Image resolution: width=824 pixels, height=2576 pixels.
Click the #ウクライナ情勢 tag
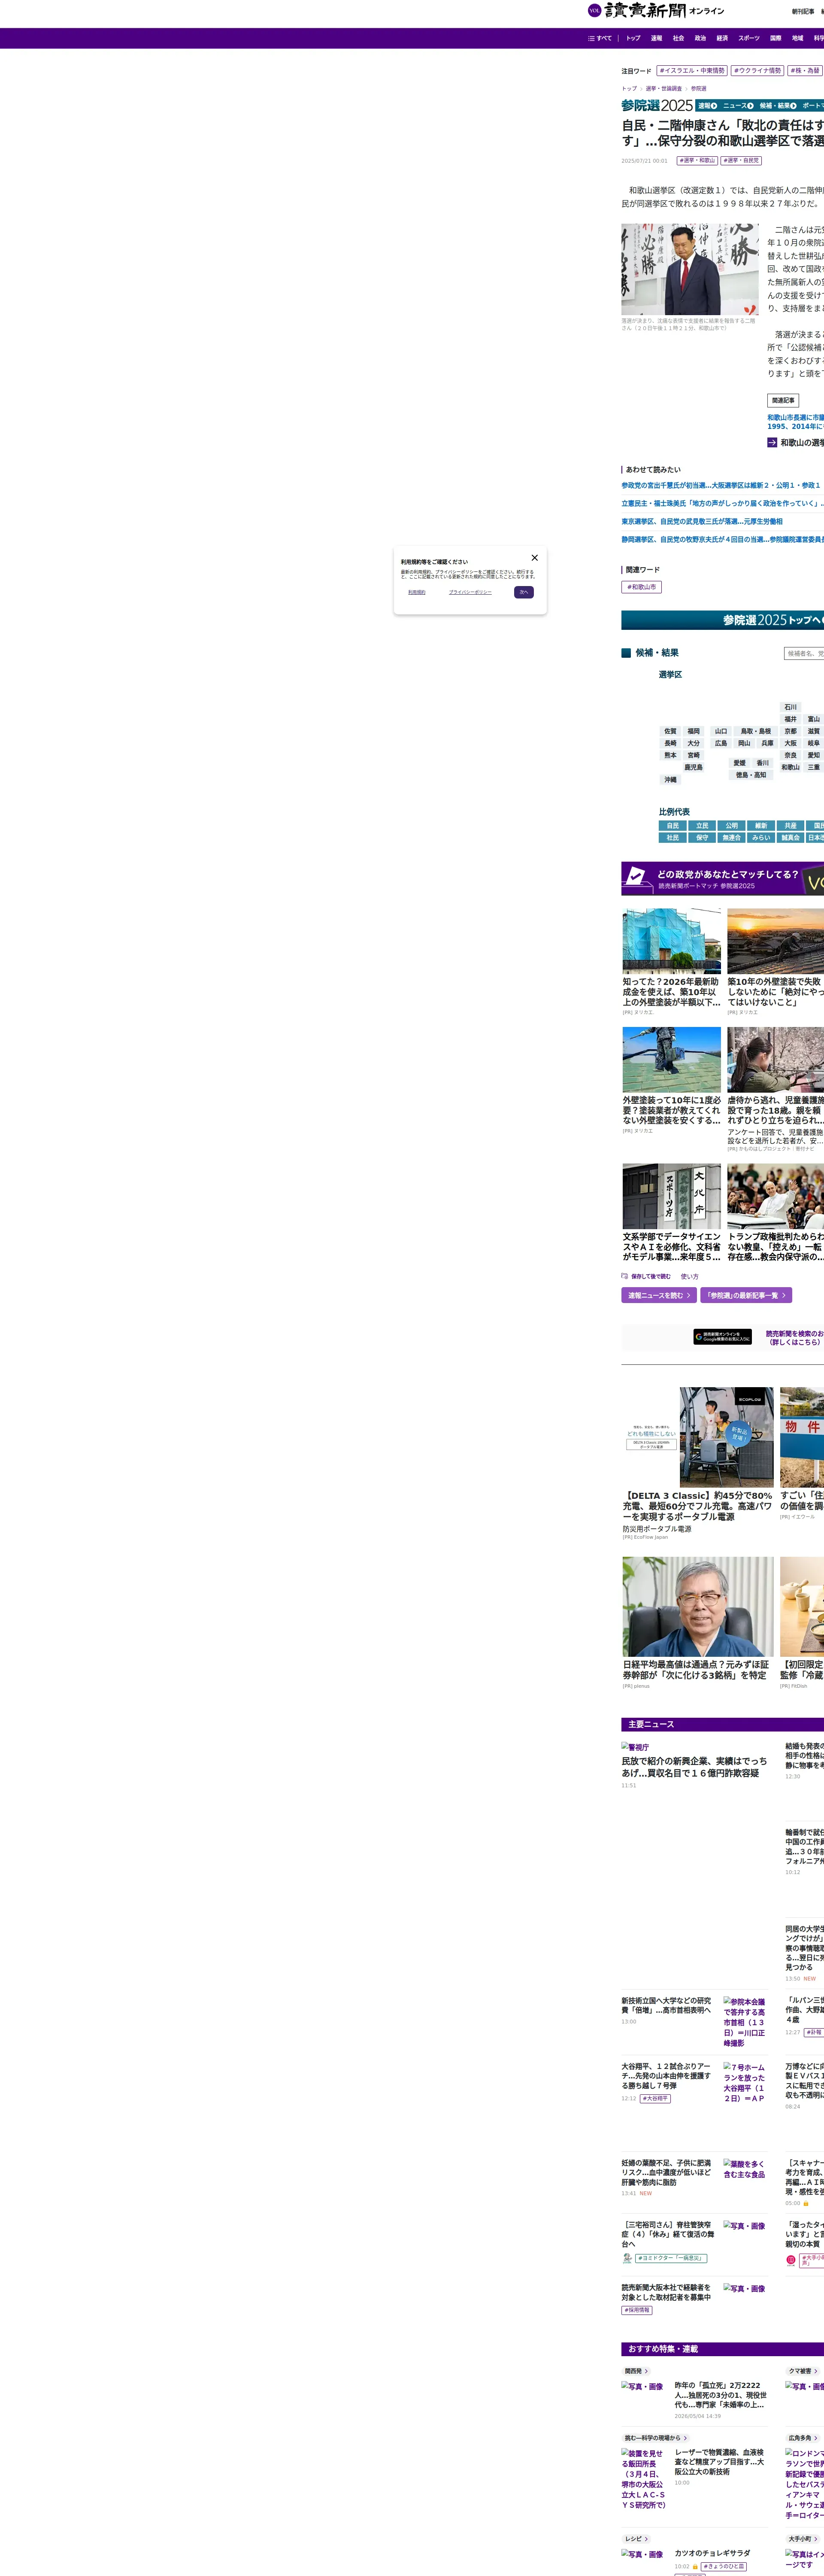757,71
